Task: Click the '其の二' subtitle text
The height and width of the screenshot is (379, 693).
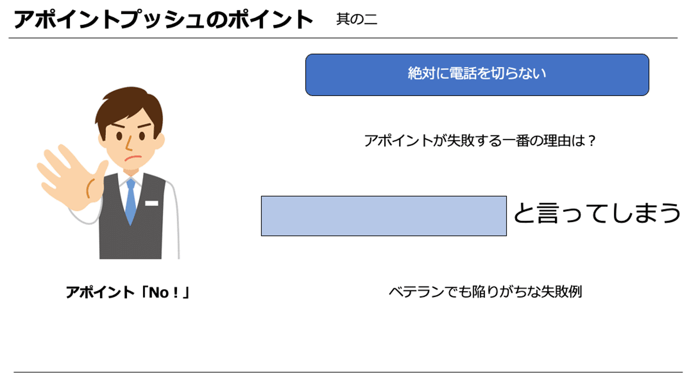Action: [x=357, y=20]
